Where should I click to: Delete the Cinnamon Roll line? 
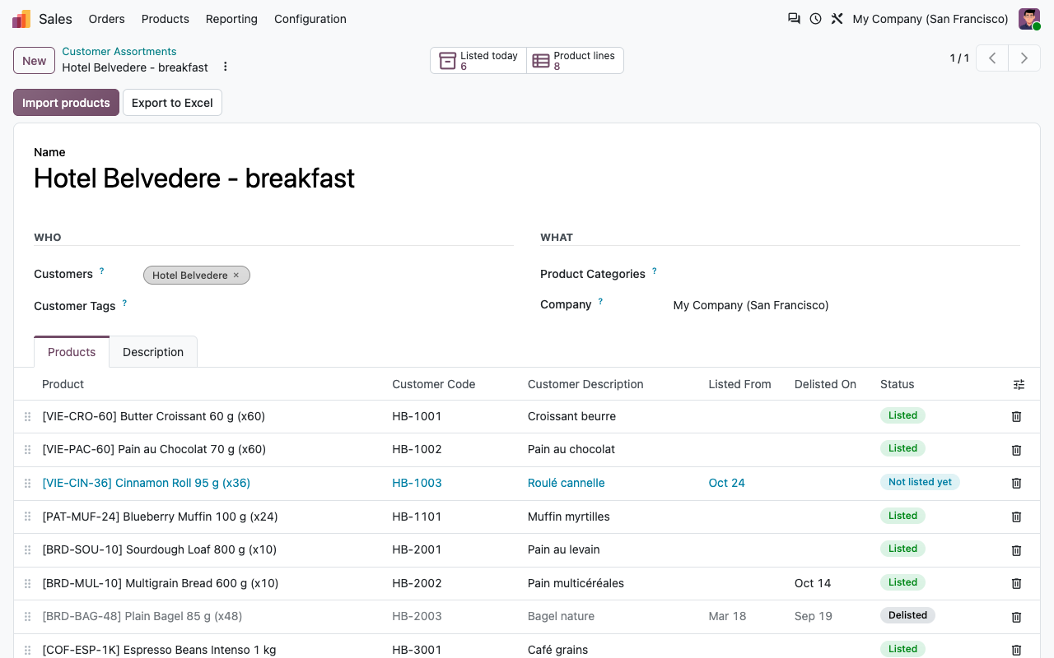pyautogui.click(x=1016, y=484)
